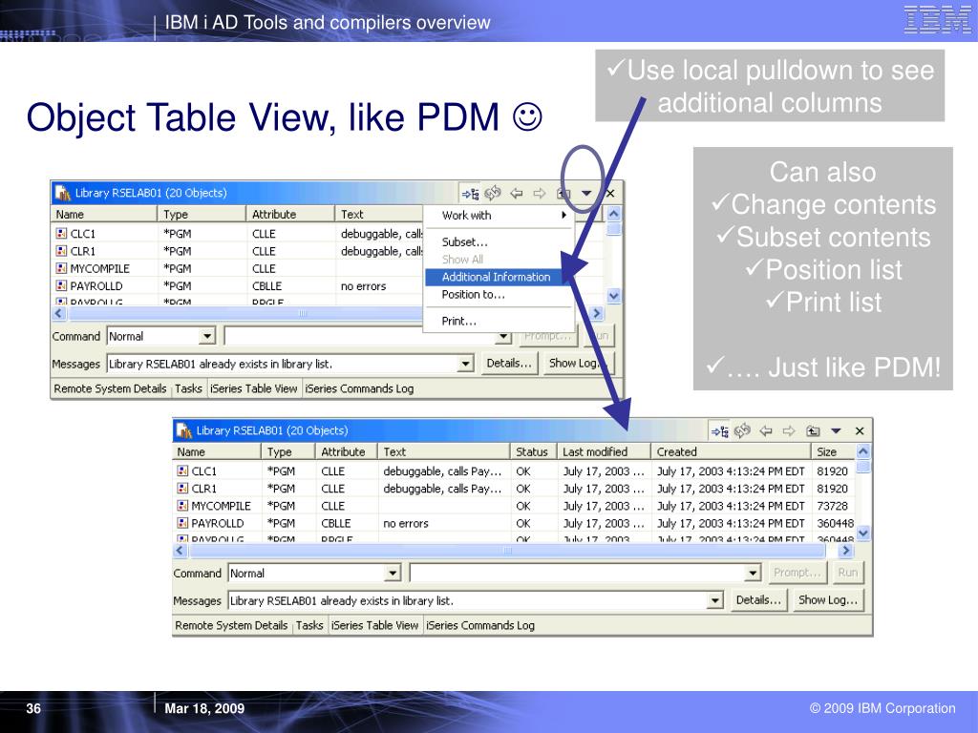Click Details... button in window with open menu
The width and height of the screenshot is (978, 733).
point(508,364)
